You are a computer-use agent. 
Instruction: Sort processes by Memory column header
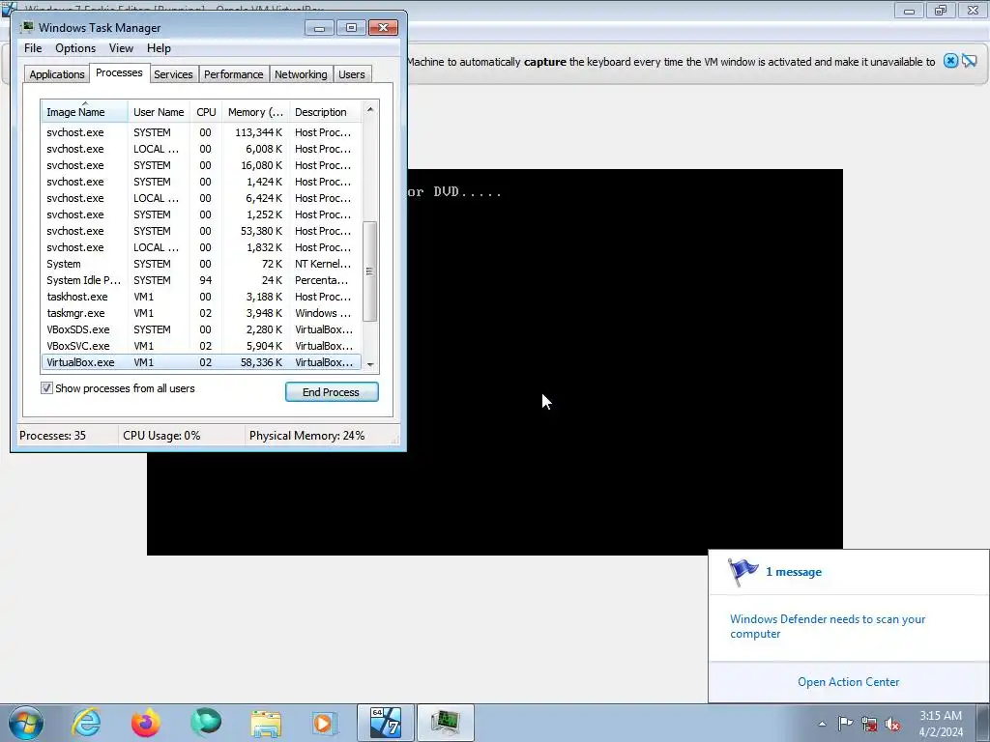(x=255, y=112)
